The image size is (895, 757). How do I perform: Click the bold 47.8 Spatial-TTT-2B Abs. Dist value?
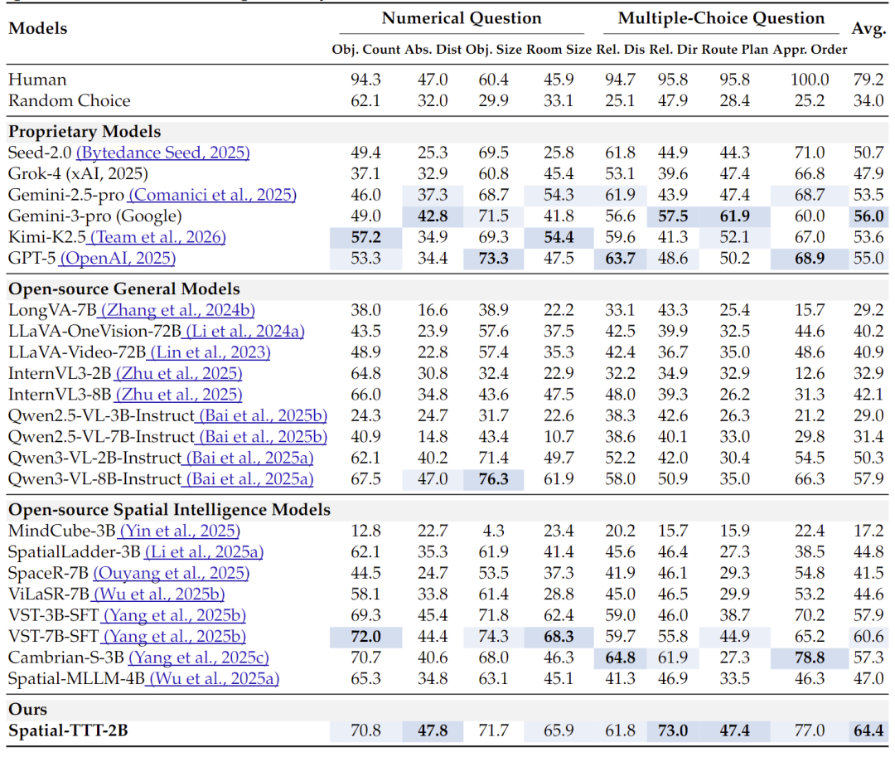(x=433, y=731)
